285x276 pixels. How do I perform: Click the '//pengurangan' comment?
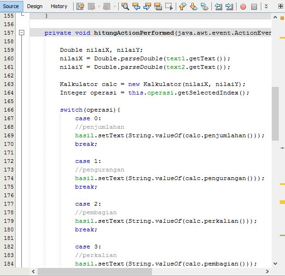[100, 170]
